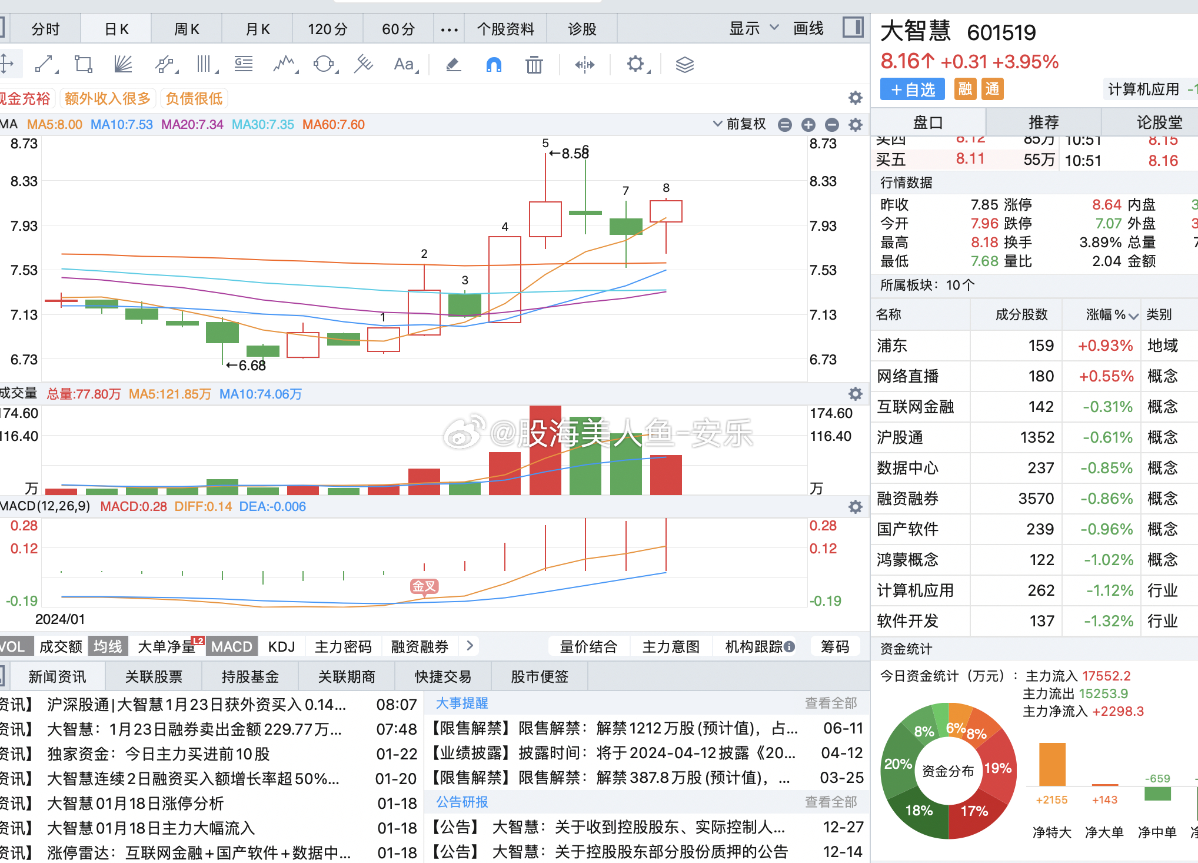Open the 前复权 adjustment dropdown
The image size is (1198, 863).
[x=739, y=124]
